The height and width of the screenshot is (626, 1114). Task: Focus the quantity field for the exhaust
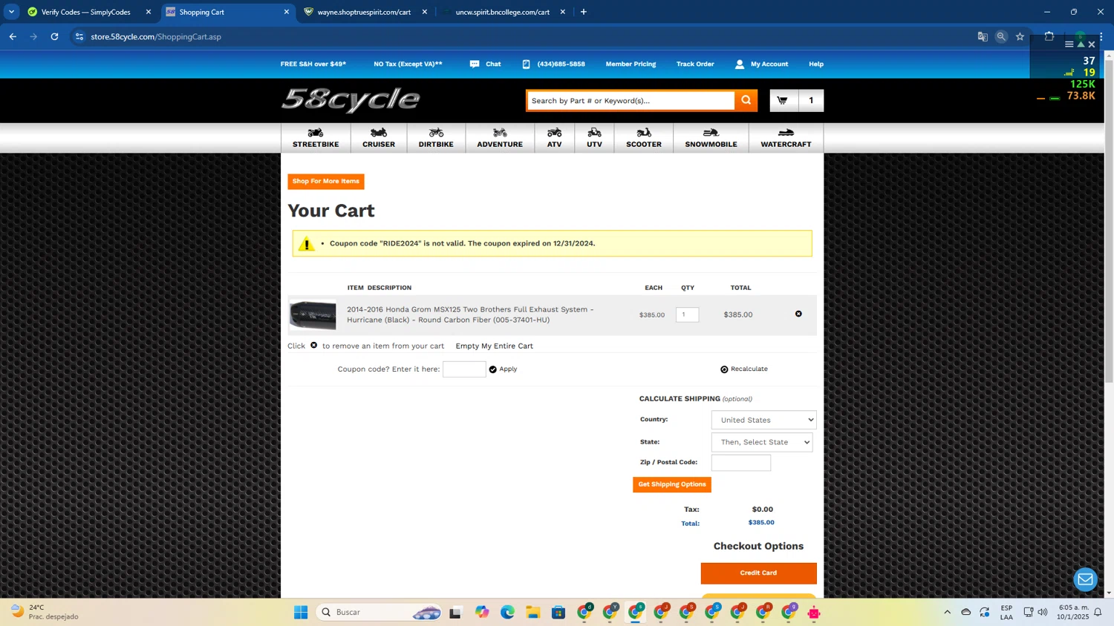tap(687, 314)
